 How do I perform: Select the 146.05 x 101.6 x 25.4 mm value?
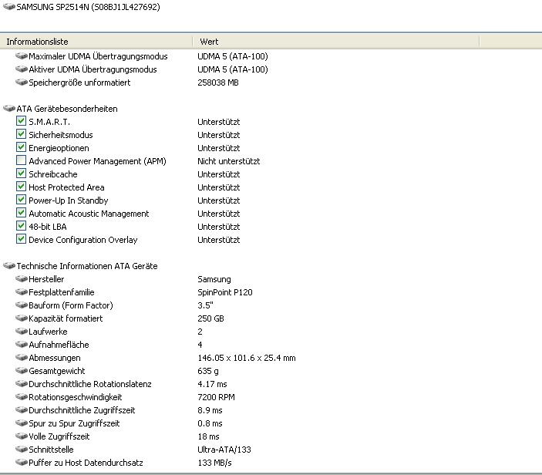[247, 358]
